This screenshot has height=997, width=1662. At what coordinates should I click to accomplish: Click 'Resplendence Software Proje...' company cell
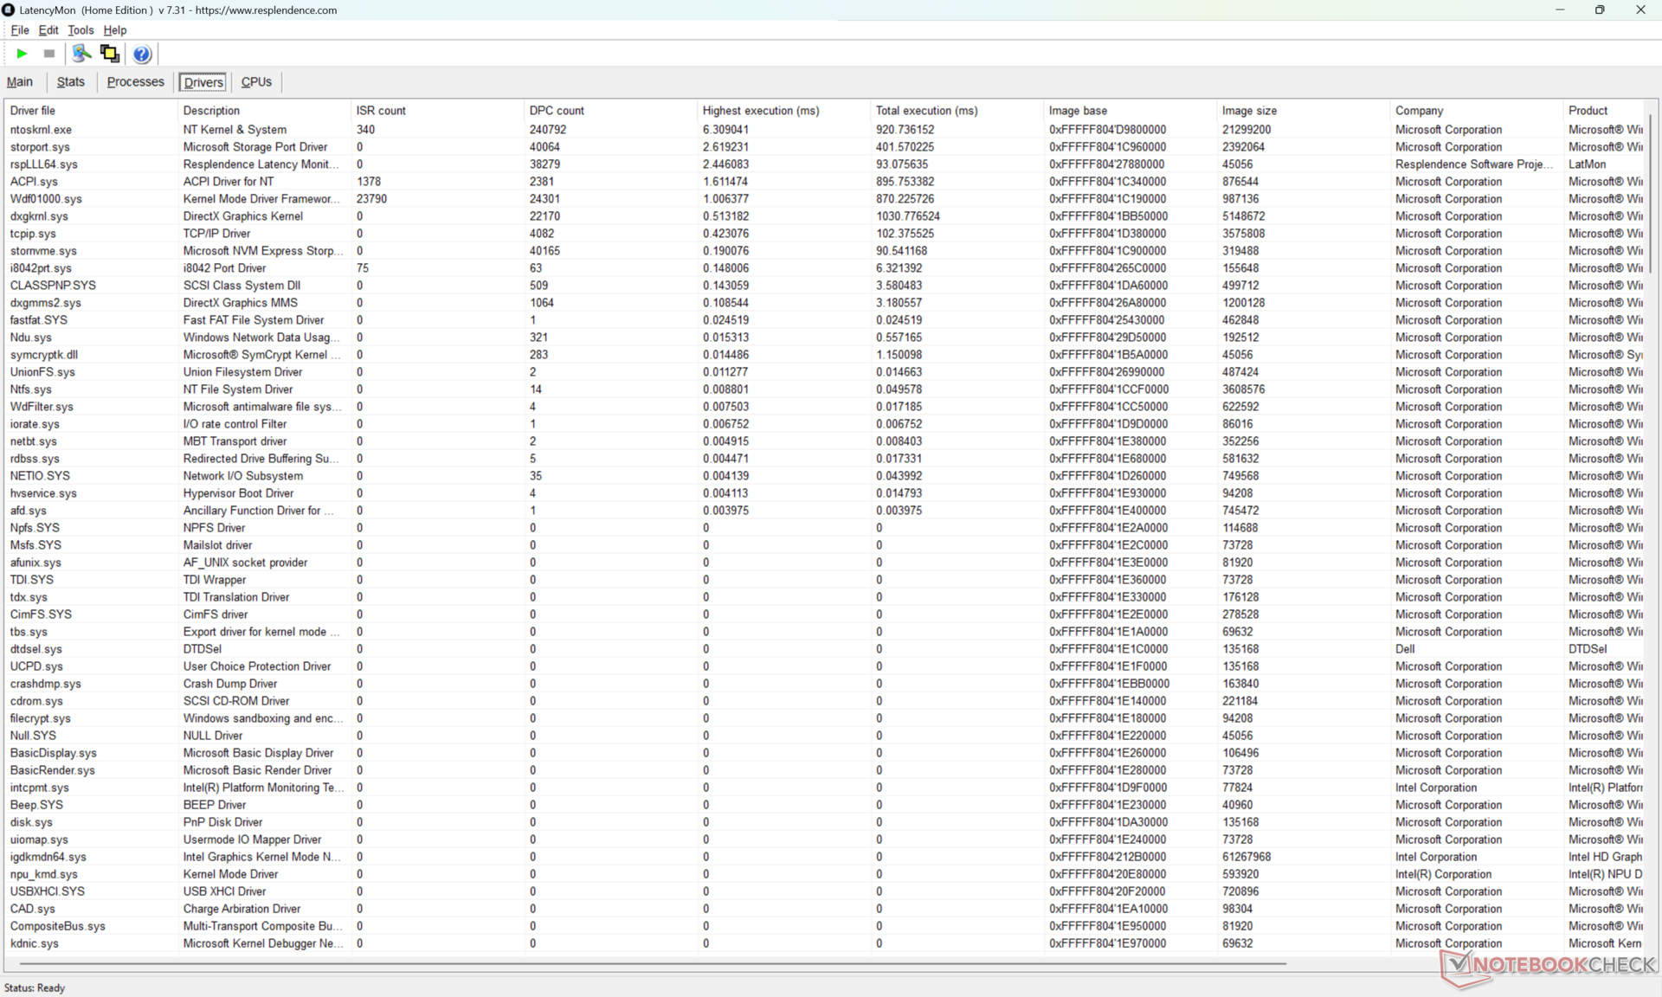point(1475,164)
